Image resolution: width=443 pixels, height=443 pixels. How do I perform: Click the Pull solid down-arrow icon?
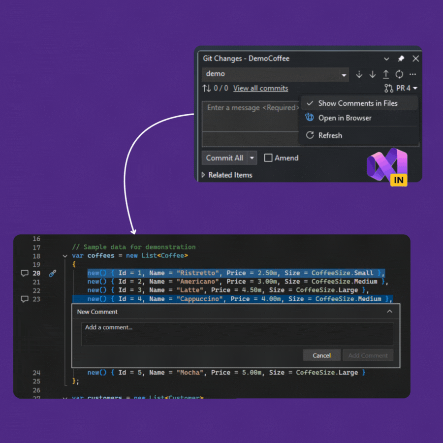click(x=373, y=74)
